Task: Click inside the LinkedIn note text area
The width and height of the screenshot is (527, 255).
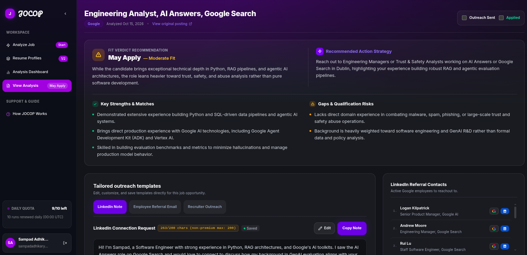Action: coord(230,247)
